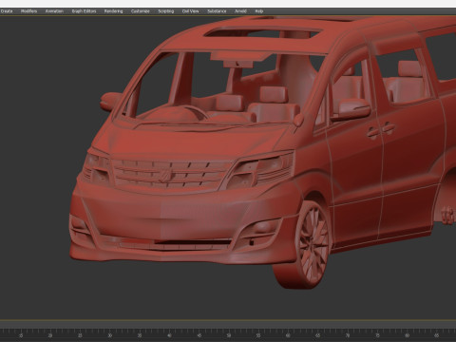
Task: Jump to frame 60 on the timeline
Action: pos(288,335)
